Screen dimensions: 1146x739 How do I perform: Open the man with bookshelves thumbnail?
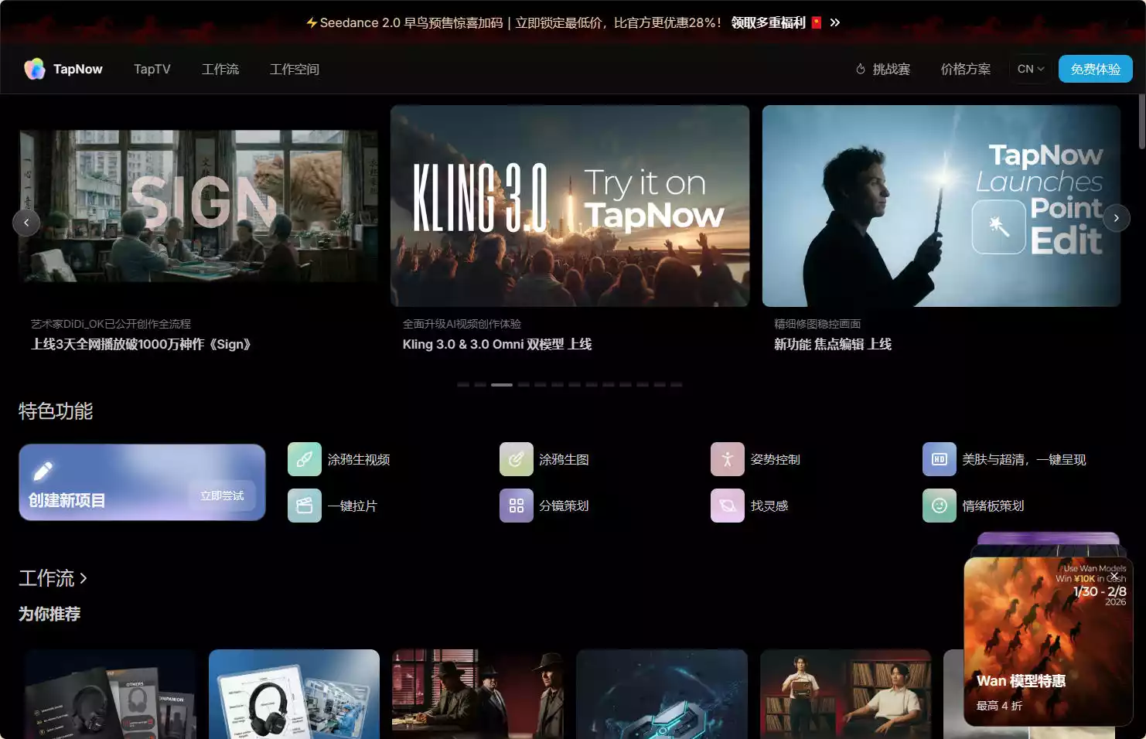coord(846,694)
